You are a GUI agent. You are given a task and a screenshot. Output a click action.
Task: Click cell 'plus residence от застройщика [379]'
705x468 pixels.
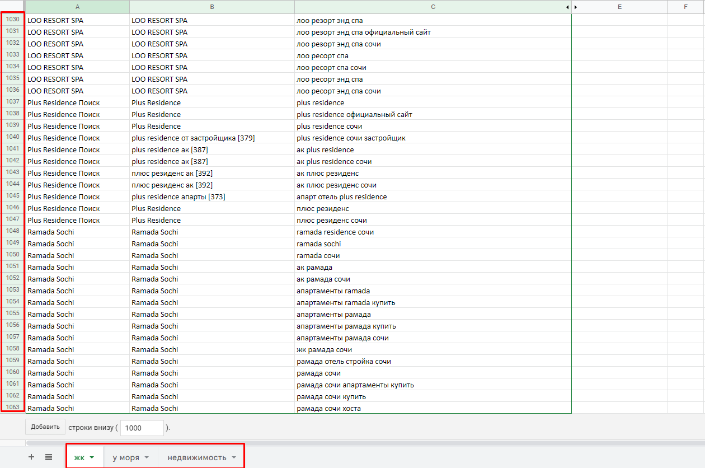212,138
